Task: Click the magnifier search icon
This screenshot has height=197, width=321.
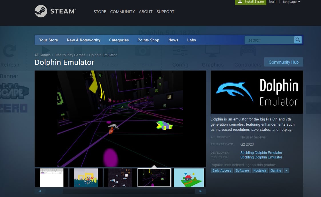Action: (x=298, y=40)
